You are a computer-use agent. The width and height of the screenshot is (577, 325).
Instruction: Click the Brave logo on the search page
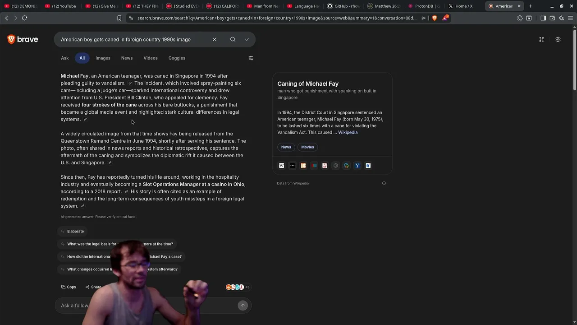(x=23, y=39)
